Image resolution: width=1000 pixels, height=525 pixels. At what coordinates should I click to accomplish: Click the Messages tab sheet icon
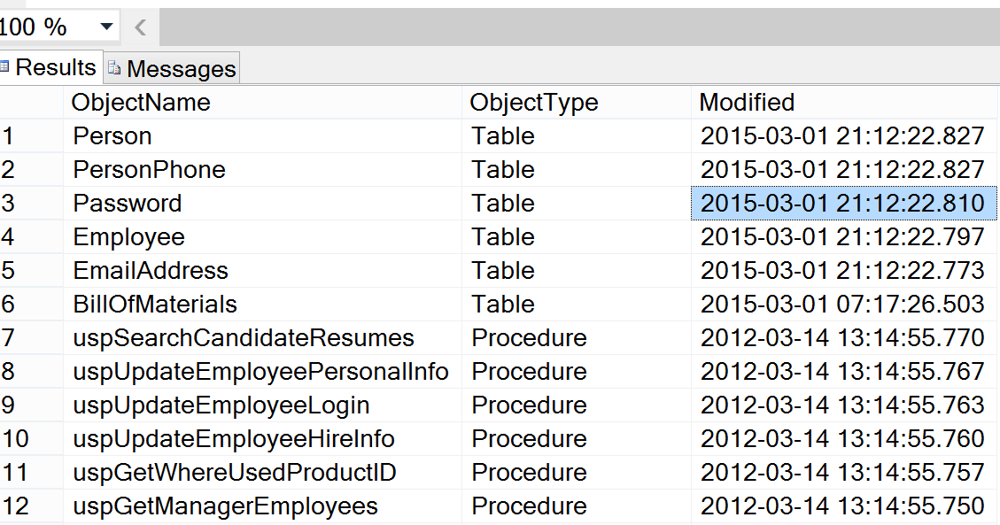112,67
